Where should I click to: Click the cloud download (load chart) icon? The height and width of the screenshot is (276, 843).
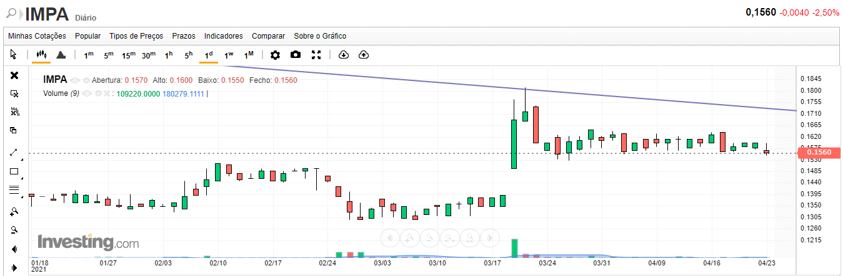(343, 55)
